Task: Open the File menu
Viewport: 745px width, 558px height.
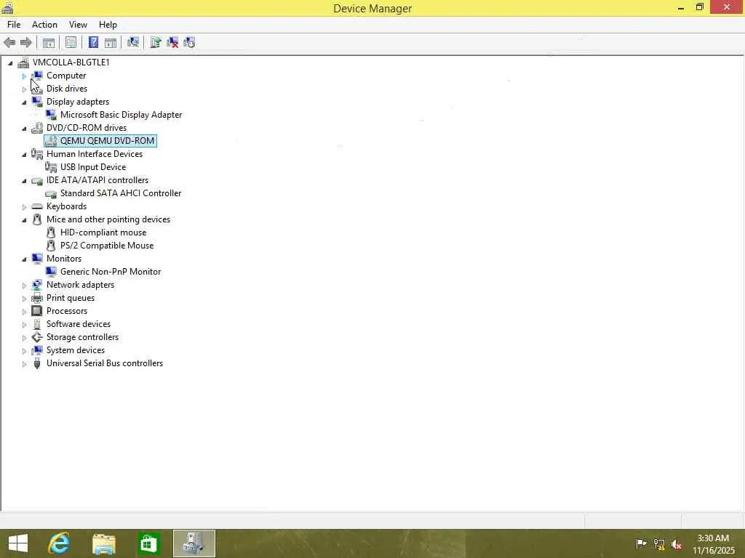Action: [x=14, y=25]
